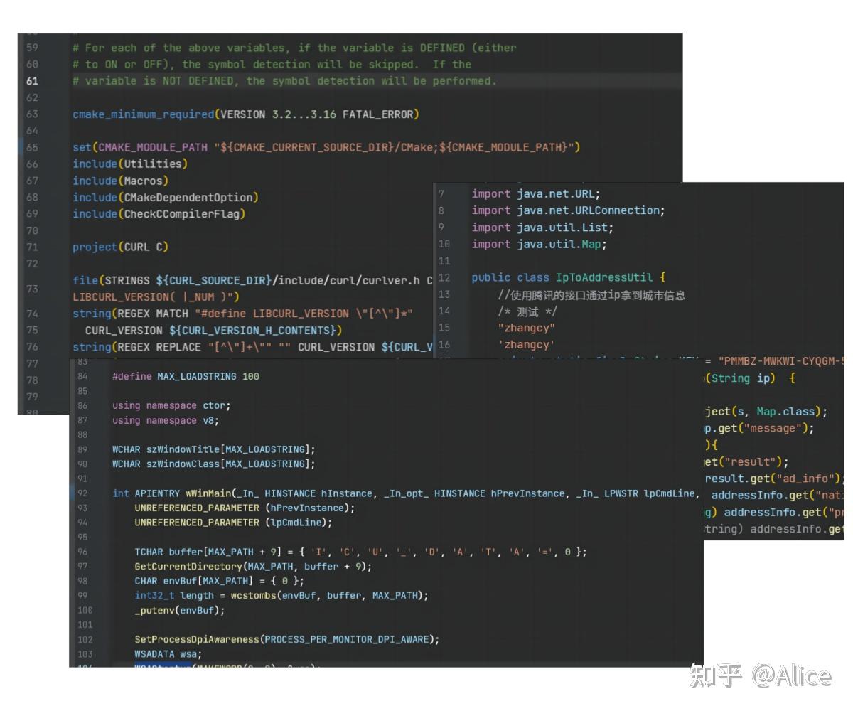853x711 pixels.
Task: Click gutter line number 12 in Java editor
Action: click(x=444, y=278)
